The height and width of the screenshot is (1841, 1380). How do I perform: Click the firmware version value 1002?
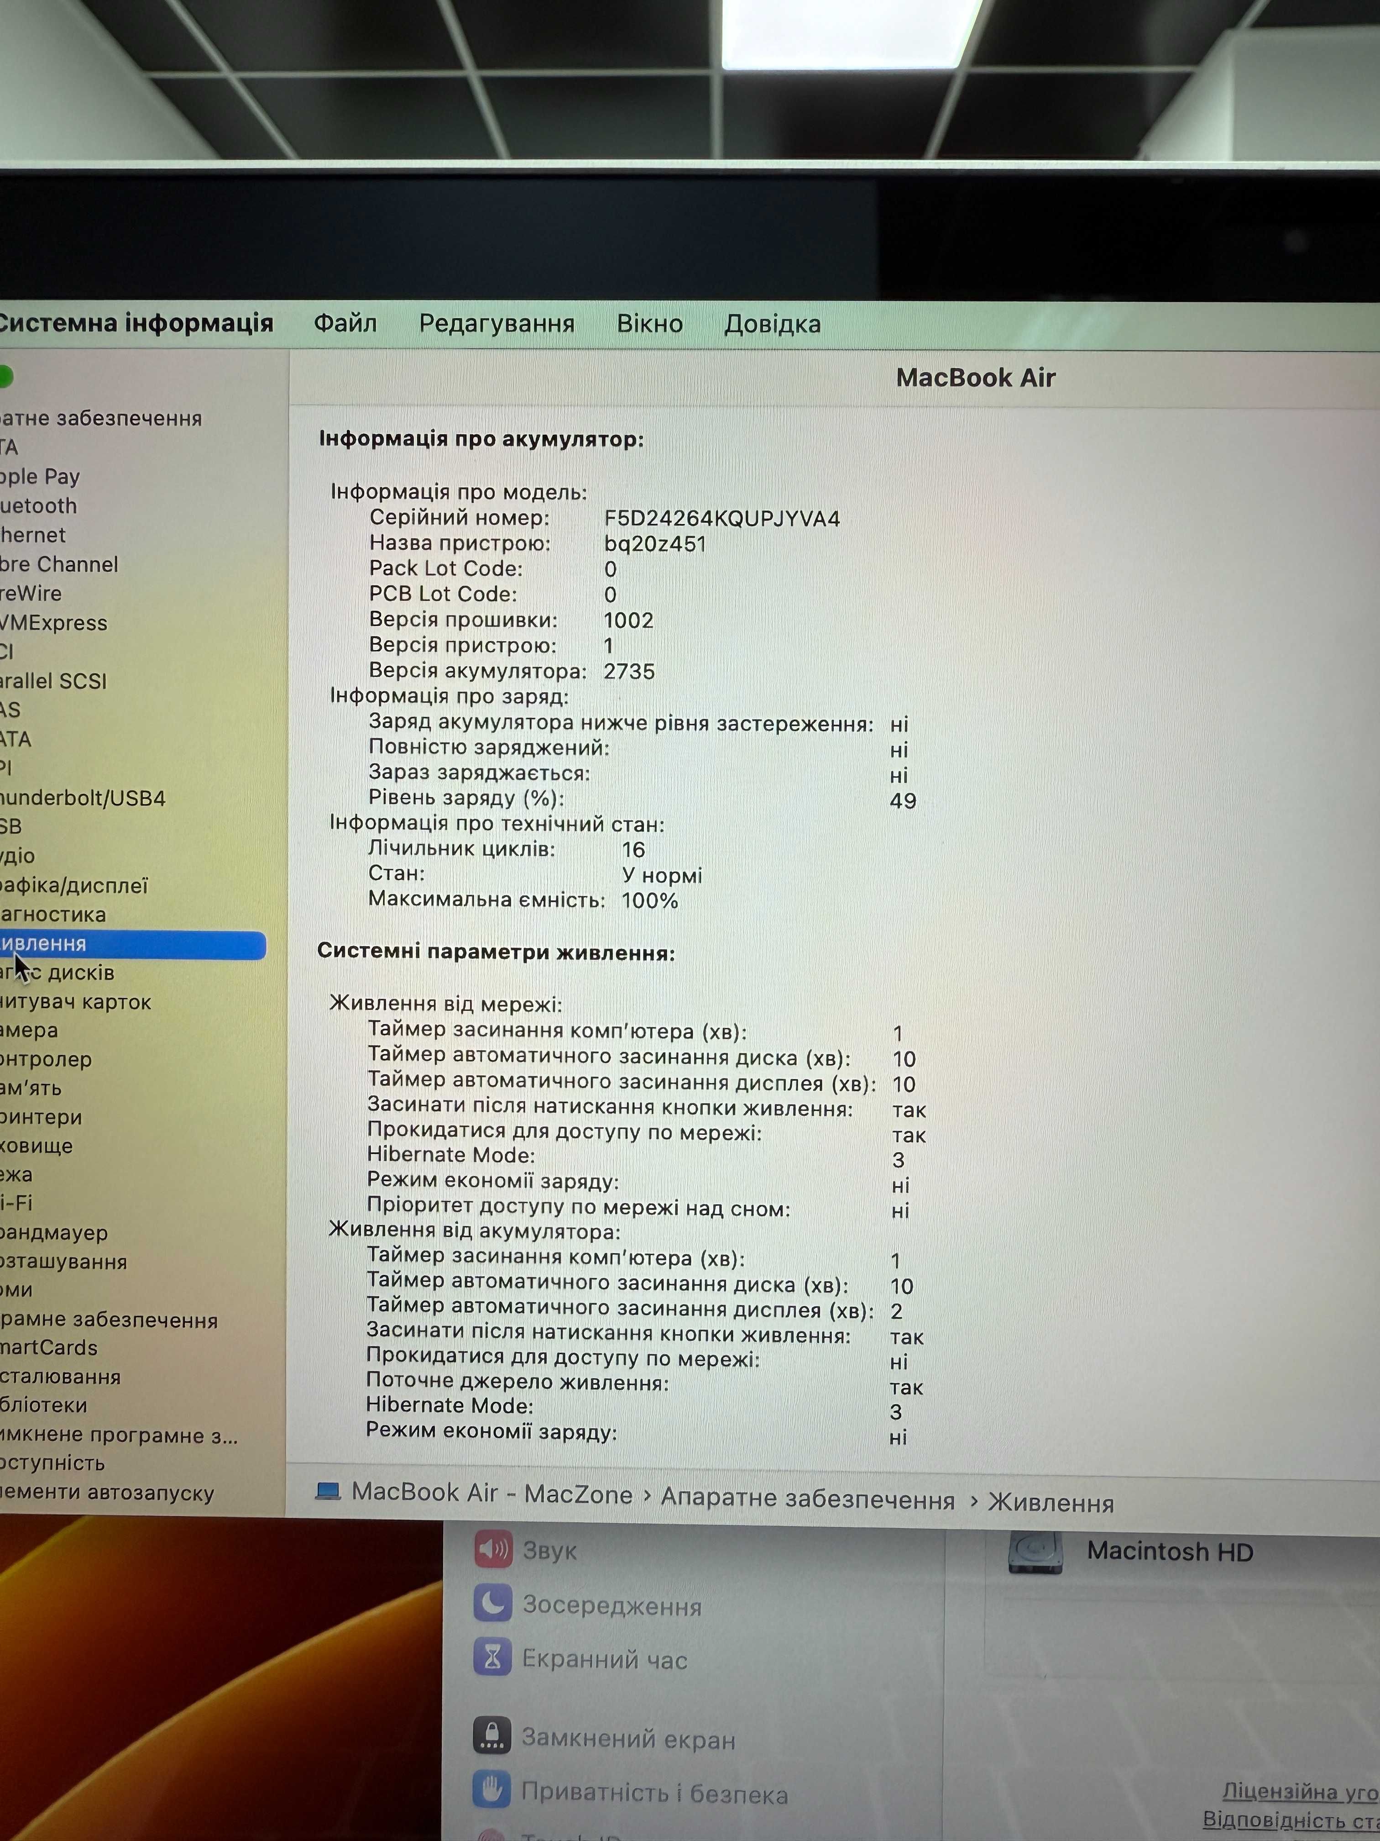pyautogui.click(x=629, y=620)
